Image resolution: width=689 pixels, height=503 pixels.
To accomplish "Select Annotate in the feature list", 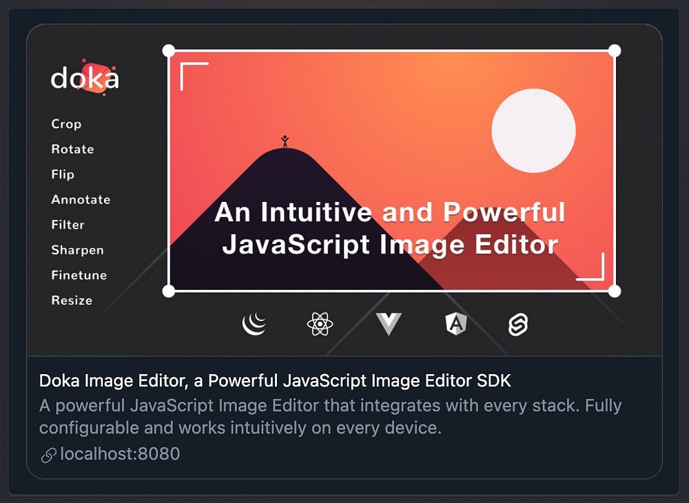I will (81, 199).
